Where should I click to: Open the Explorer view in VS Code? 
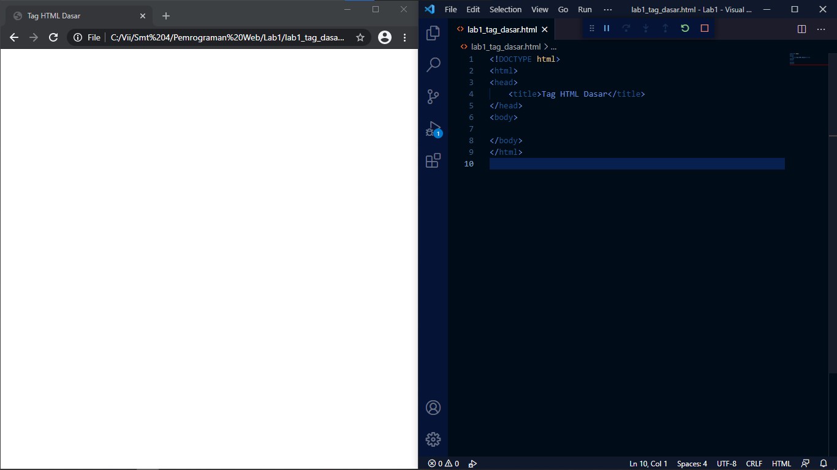[433, 33]
